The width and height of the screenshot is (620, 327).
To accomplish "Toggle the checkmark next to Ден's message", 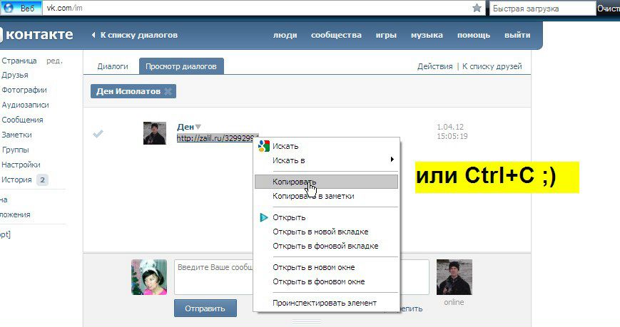I will [x=98, y=133].
